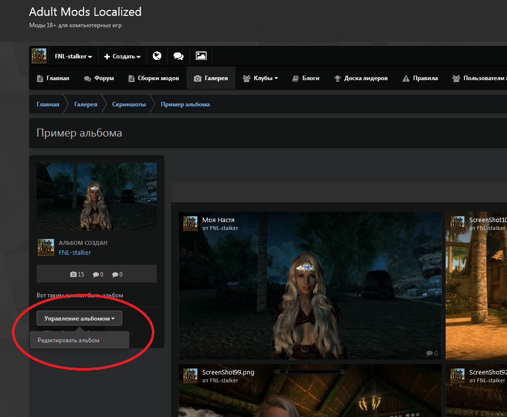Expand the Управление альбомом dropdown button
This screenshot has height=417, width=507.
click(x=79, y=319)
